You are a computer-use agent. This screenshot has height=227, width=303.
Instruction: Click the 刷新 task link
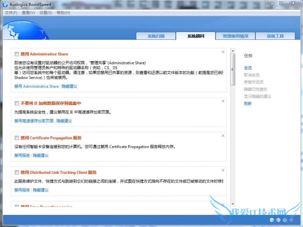[248, 104]
